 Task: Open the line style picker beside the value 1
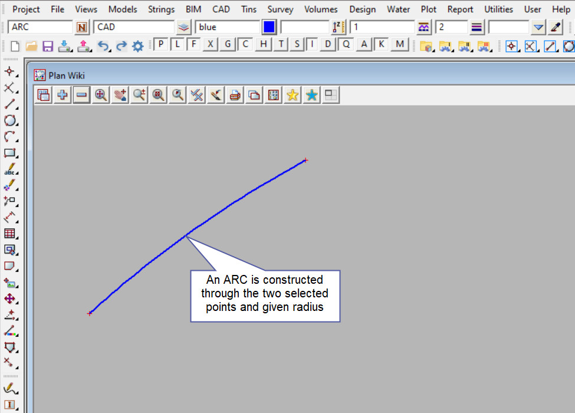pos(423,27)
